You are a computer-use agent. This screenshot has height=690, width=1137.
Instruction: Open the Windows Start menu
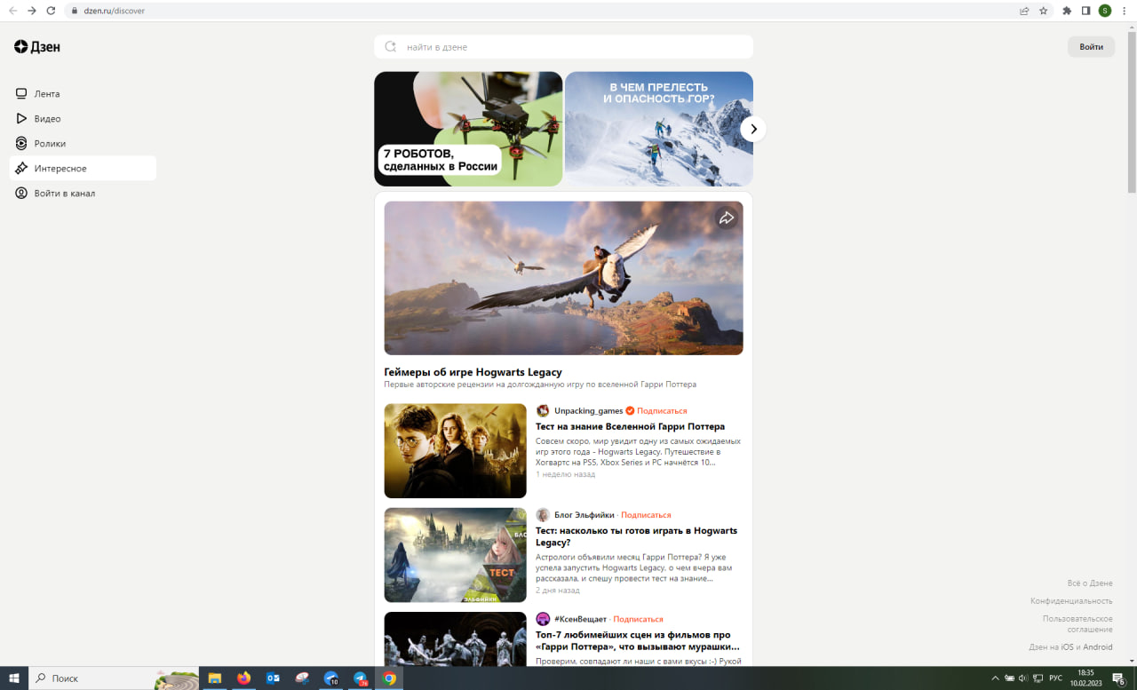[x=14, y=678]
